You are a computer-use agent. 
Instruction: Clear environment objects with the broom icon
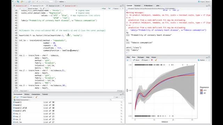36,97
